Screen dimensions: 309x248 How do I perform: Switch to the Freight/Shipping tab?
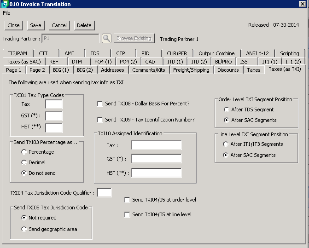[x=192, y=70]
